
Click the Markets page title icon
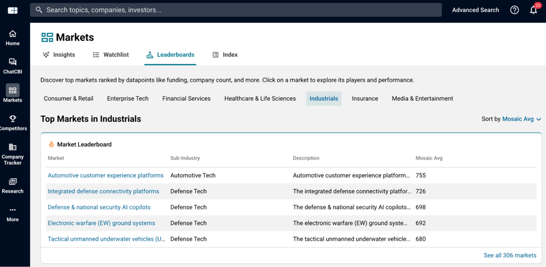[x=47, y=37]
